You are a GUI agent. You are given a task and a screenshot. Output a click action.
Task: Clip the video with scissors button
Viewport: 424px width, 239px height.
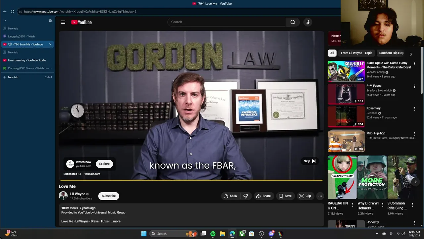click(x=305, y=196)
